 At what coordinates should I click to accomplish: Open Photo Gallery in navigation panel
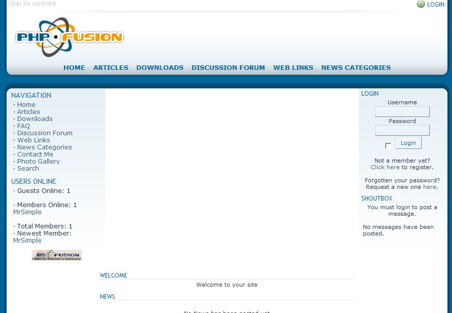pyautogui.click(x=38, y=162)
